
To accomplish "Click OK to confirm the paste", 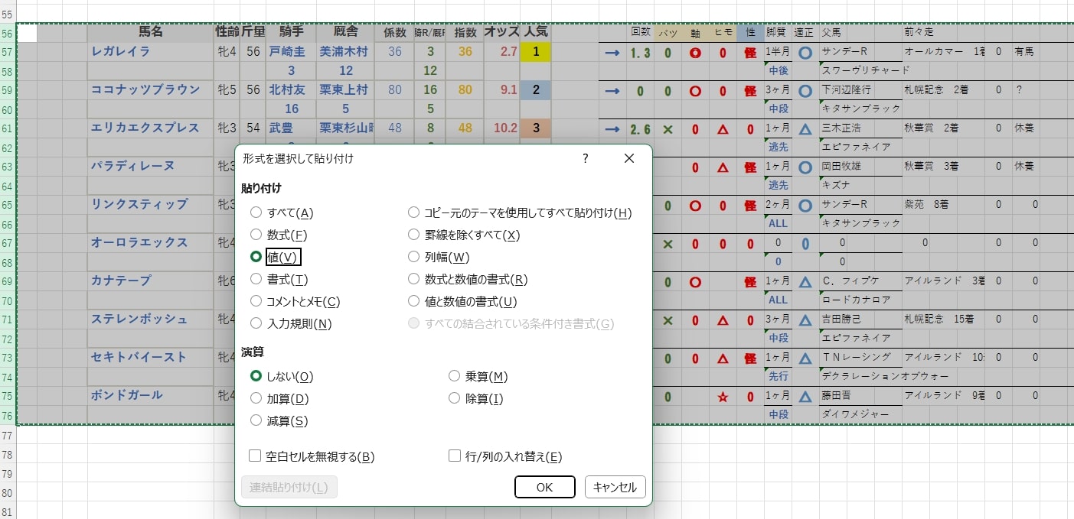I will pos(545,487).
